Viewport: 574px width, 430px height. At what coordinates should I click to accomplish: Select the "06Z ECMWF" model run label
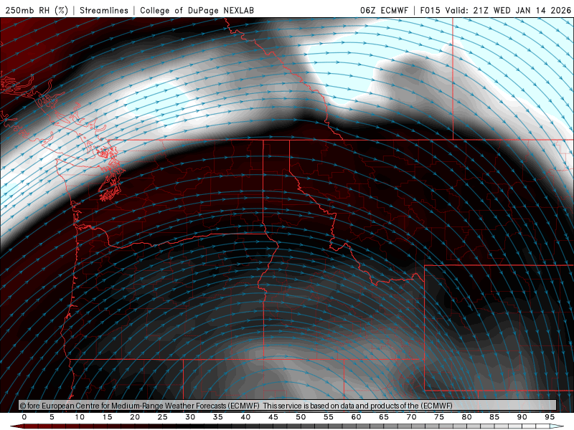pos(384,10)
